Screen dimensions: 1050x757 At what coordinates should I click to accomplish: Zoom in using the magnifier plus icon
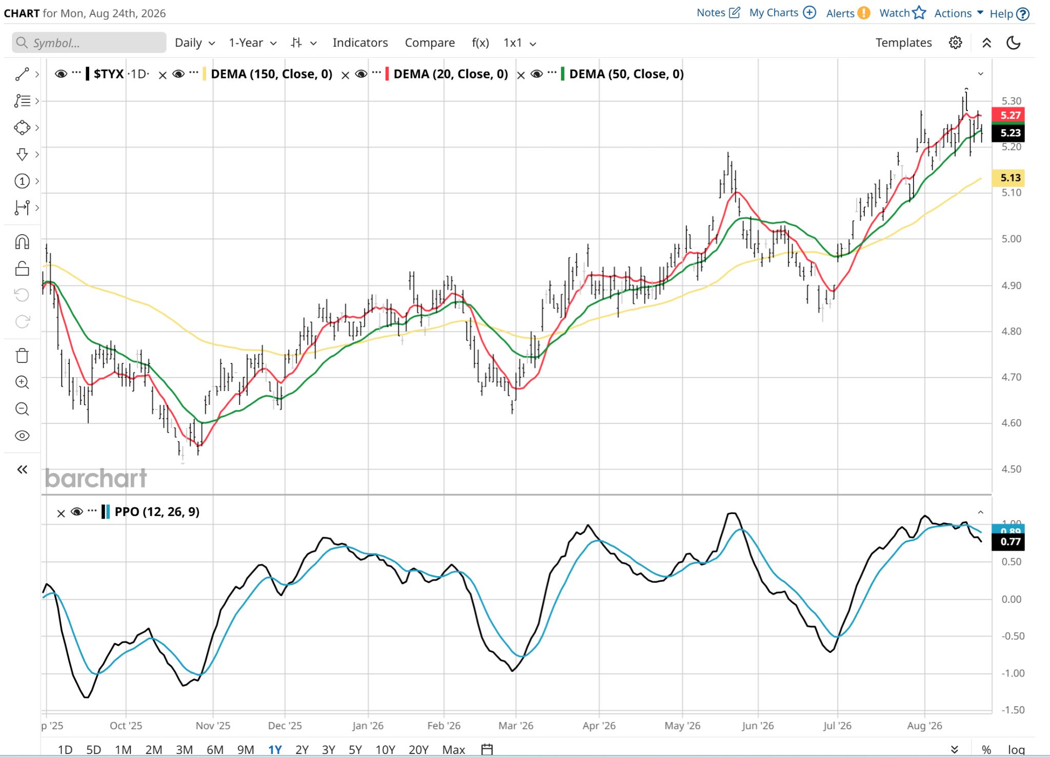(22, 382)
